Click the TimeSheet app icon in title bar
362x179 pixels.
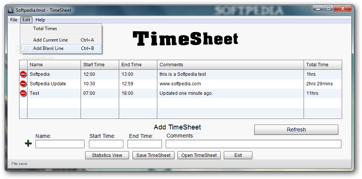pos(11,10)
